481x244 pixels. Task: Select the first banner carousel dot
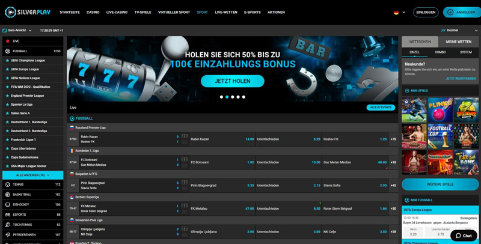pos(221,97)
